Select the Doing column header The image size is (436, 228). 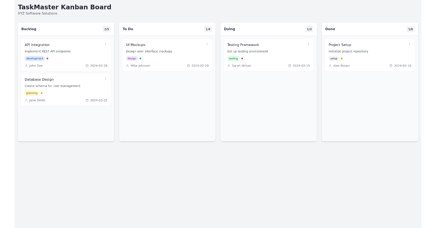click(230, 29)
